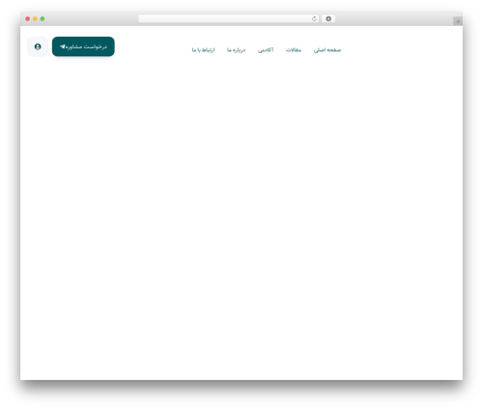The height and width of the screenshot is (409, 483).
Task: Click the browser address bar
Action: tap(228, 18)
